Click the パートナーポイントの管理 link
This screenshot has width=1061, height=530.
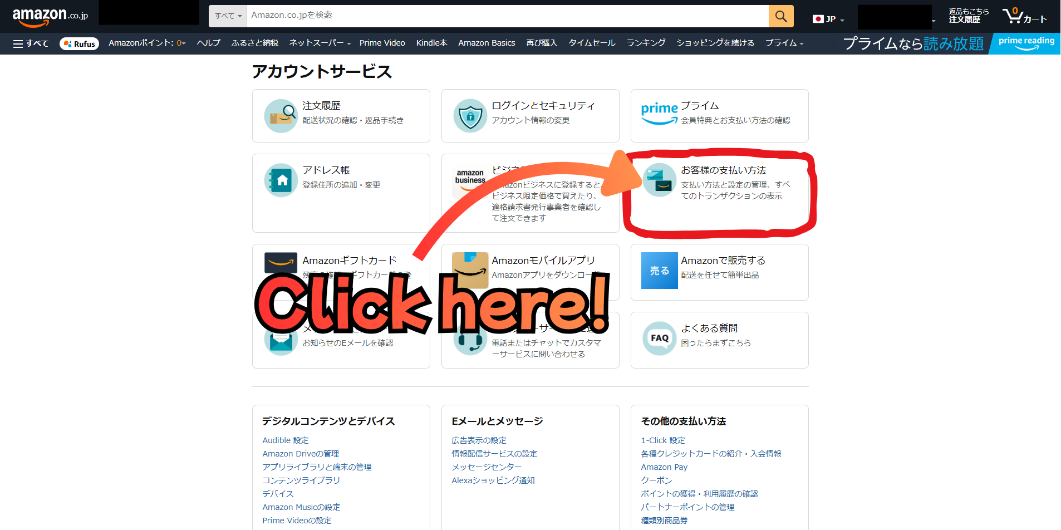click(688, 507)
